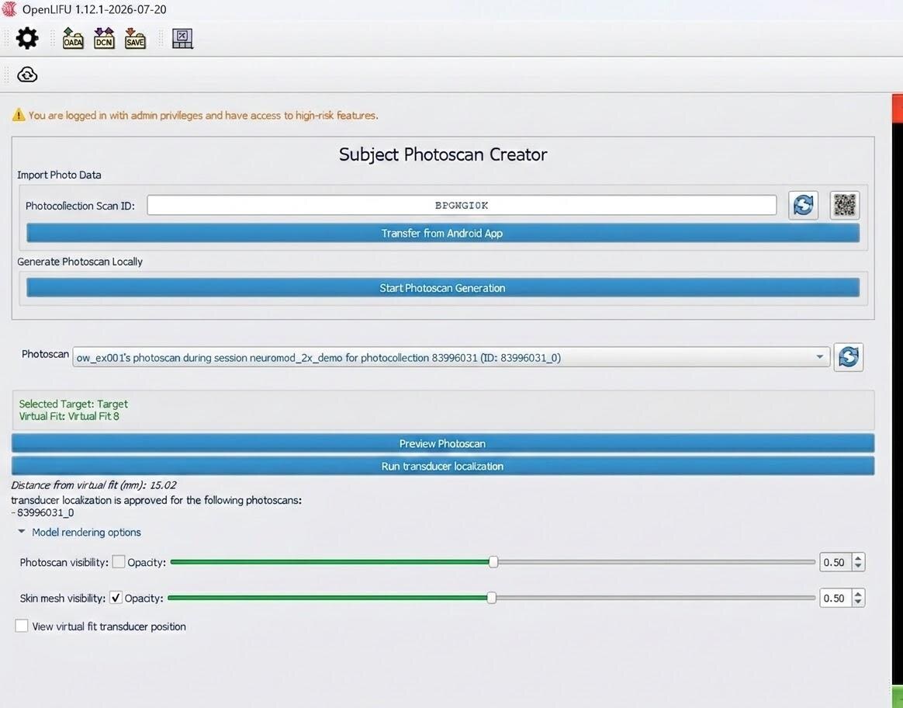Click the Photocollection Scan ID field

click(462, 205)
